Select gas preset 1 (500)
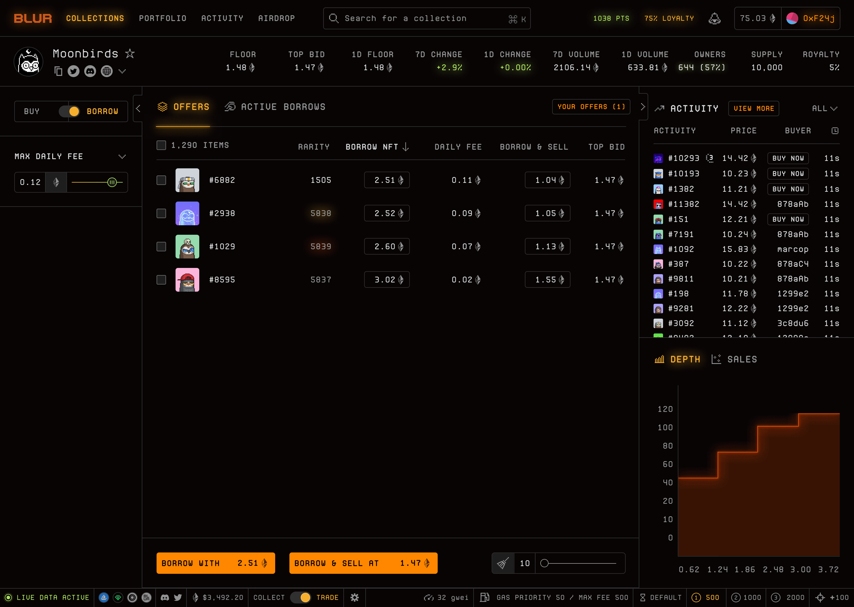 [x=705, y=597]
